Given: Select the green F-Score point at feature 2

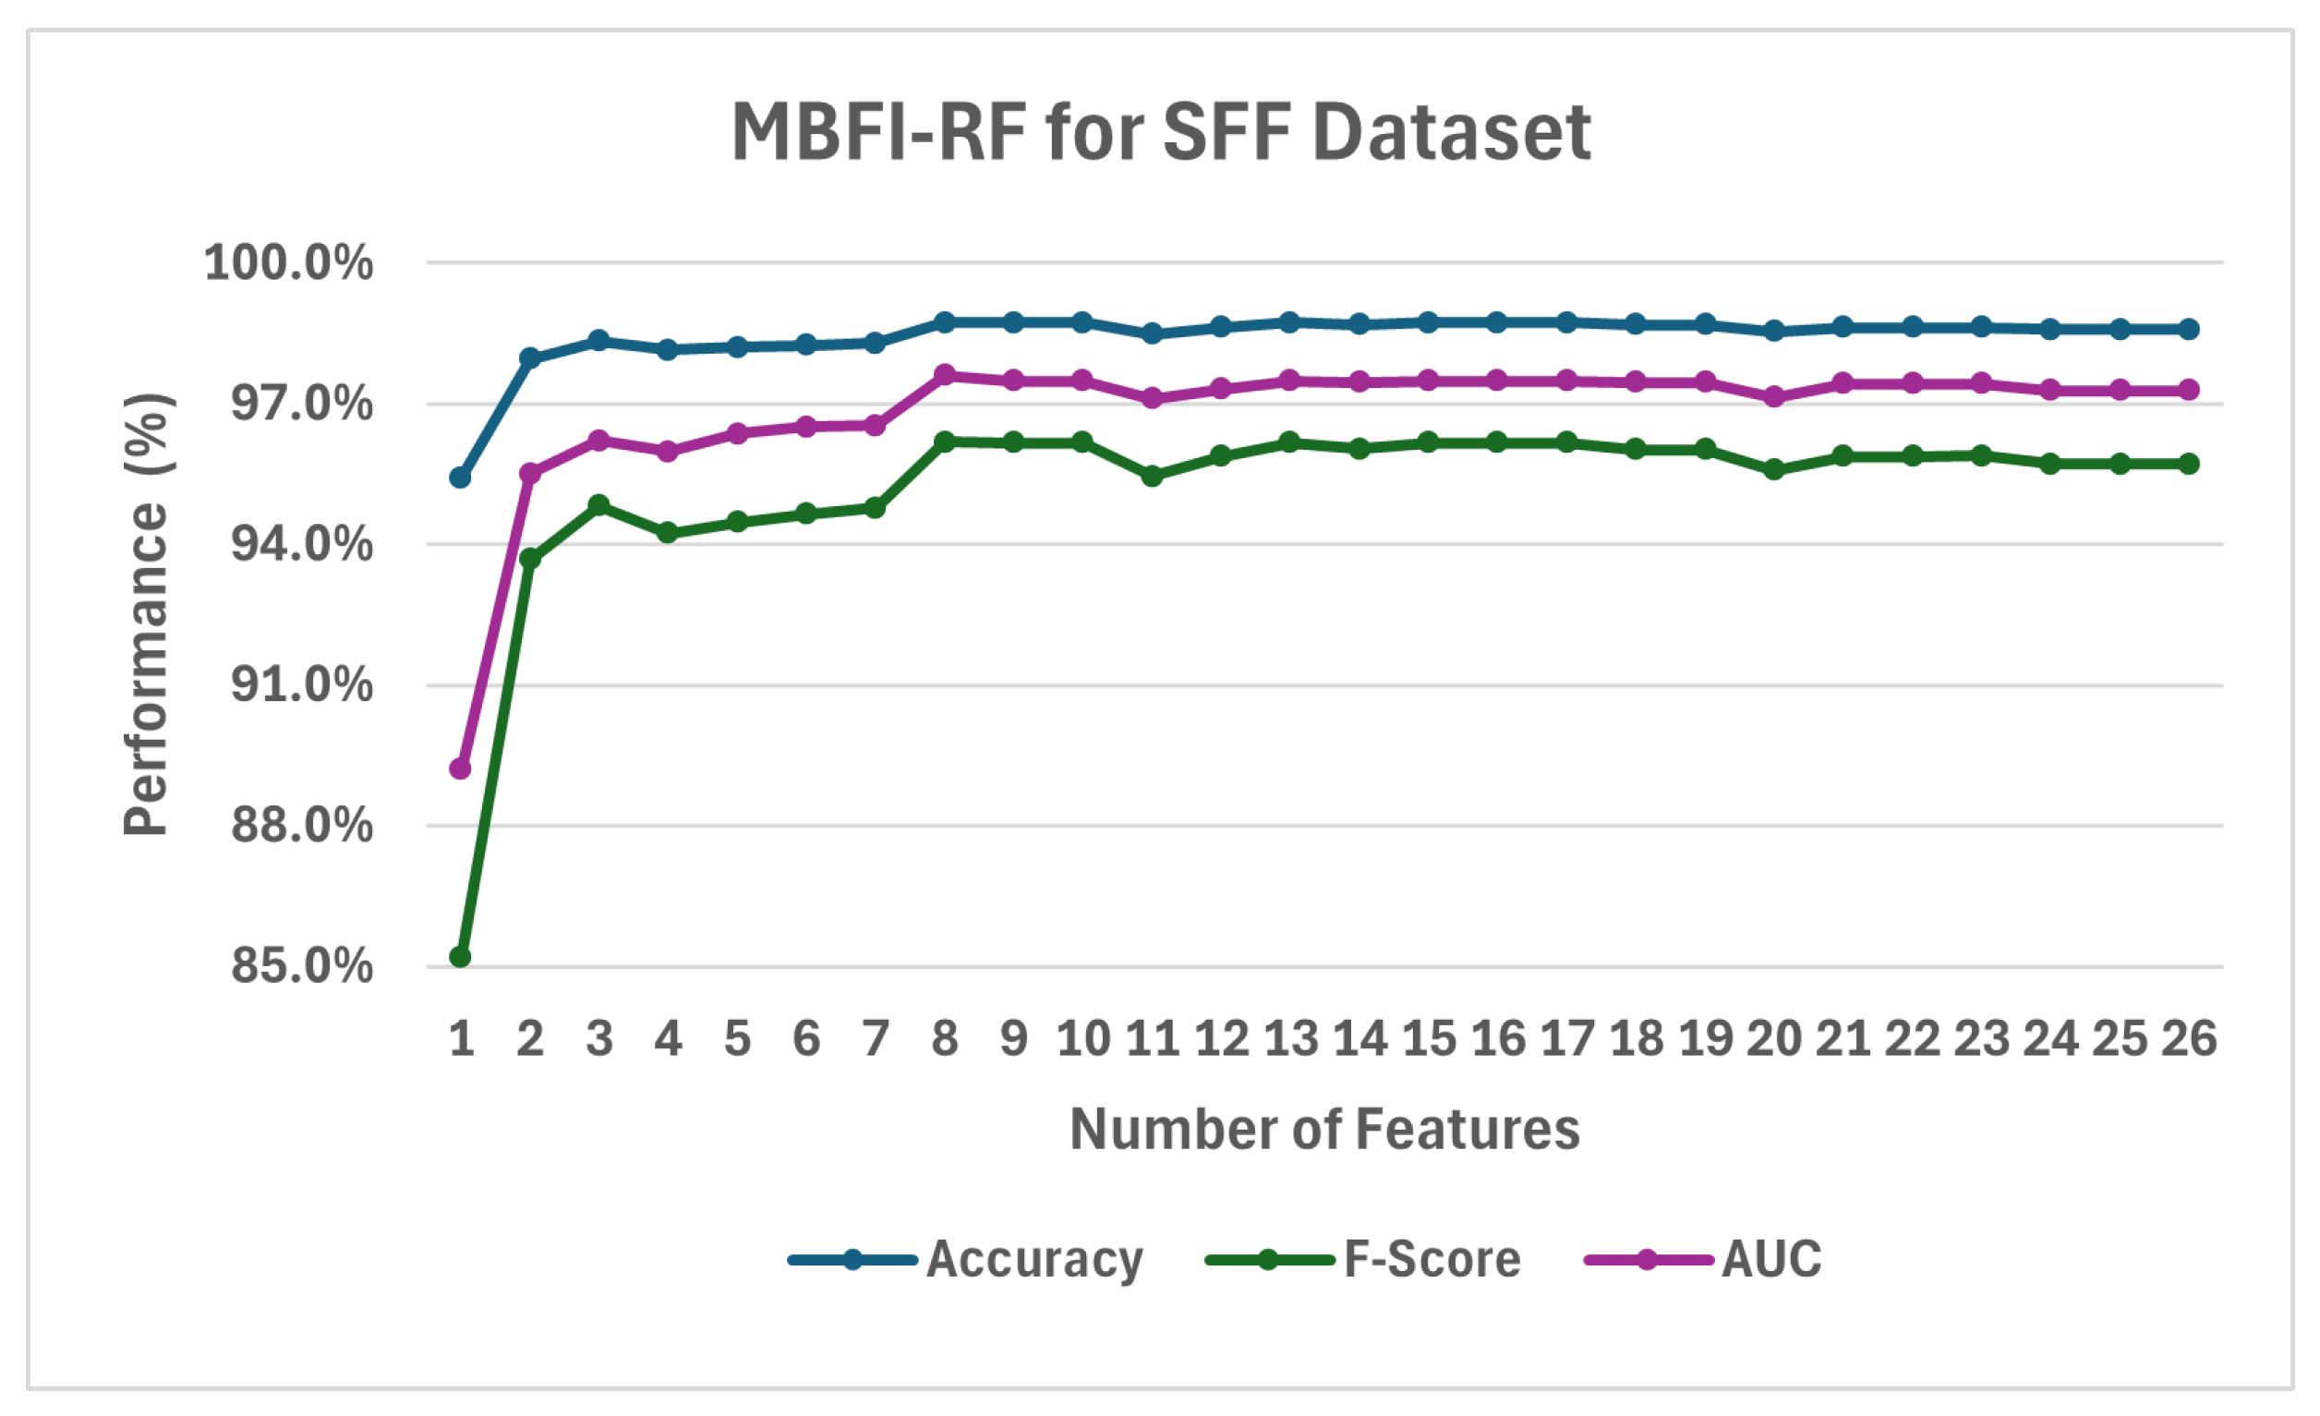Looking at the screenshot, I should [x=530, y=559].
